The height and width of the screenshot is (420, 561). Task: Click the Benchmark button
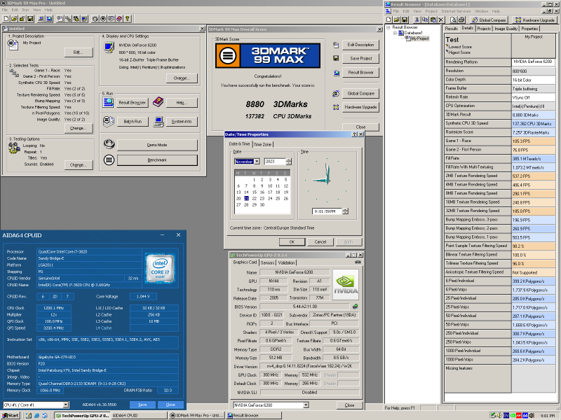tap(157, 160)
